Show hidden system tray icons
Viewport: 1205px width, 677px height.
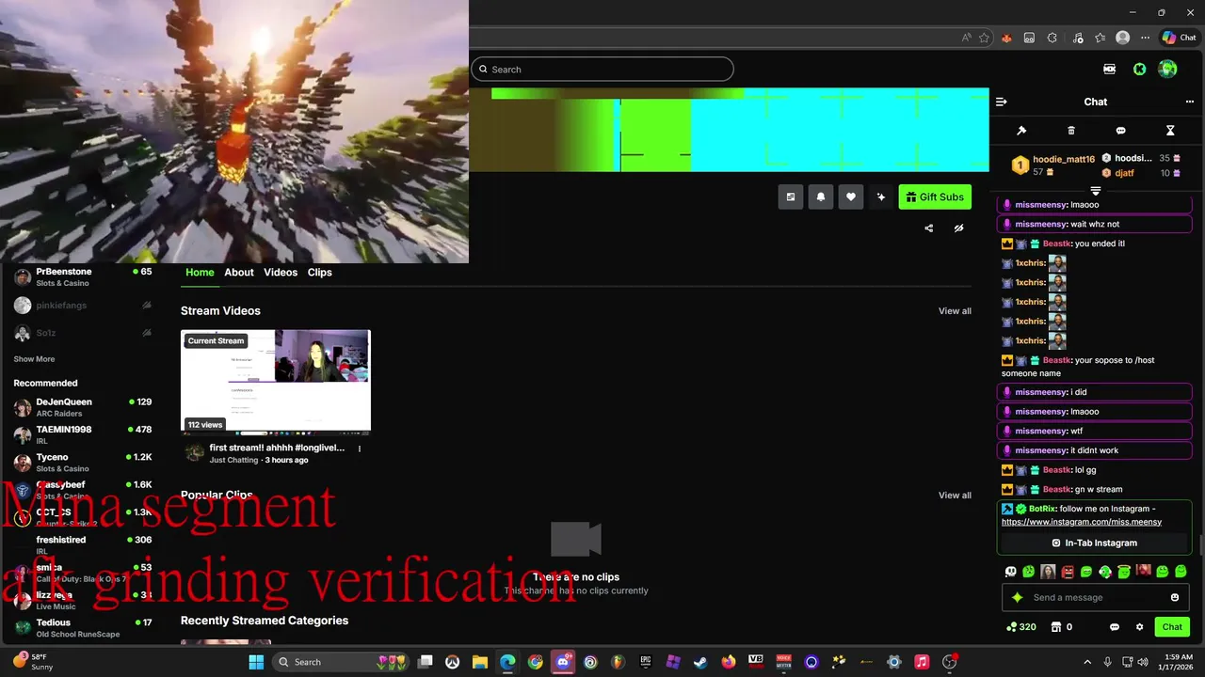click(x=1087, y=662)
